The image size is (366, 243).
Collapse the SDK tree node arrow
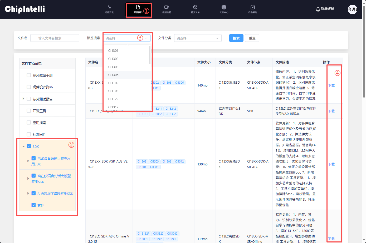tap(23, 146)
